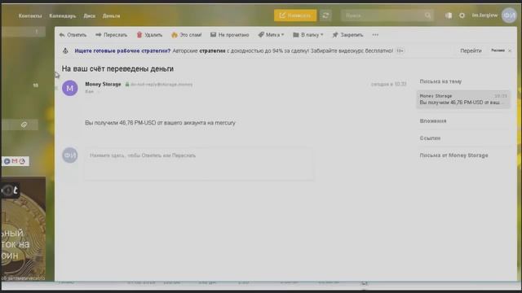The image size is (522, 293).
Task: Open the user avatar account menu
Action: [509, 15]
